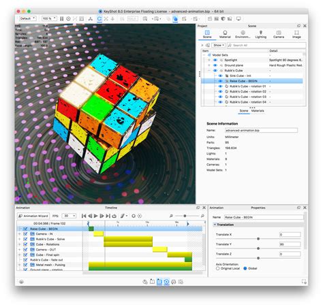323x307 pixels.
Task: Step forward one frame in timeline
Action: tap(102, 216)
